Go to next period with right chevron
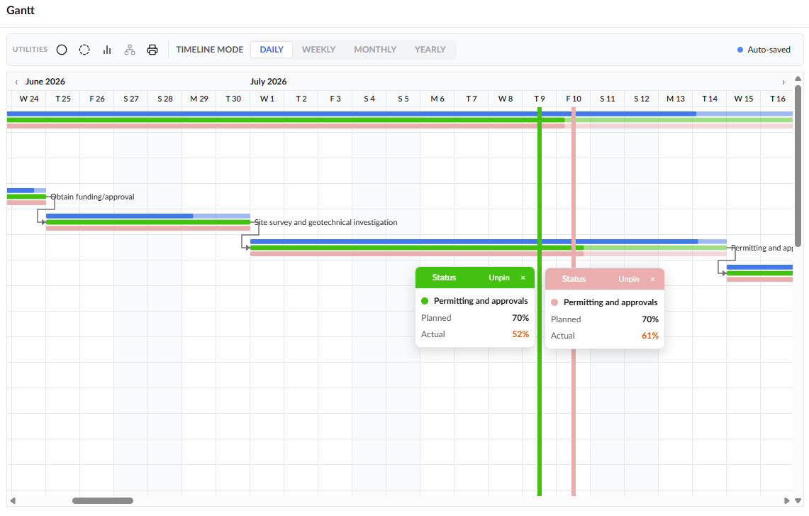Screen dimensions: 809x516 point(783,82)
